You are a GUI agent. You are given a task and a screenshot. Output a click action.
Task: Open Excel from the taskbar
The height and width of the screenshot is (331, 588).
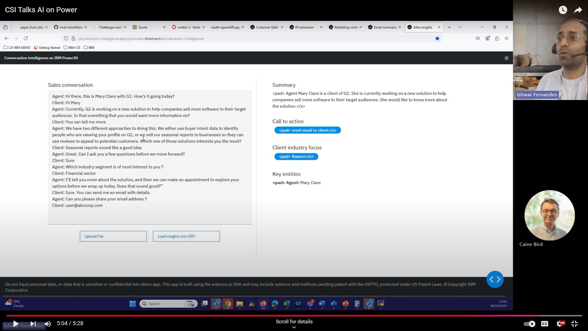[x=286, y=304]
